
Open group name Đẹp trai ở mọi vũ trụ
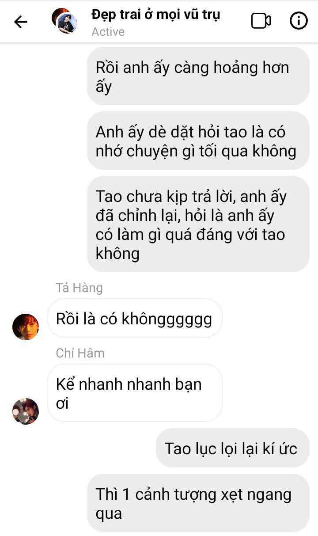click(156, 15)
